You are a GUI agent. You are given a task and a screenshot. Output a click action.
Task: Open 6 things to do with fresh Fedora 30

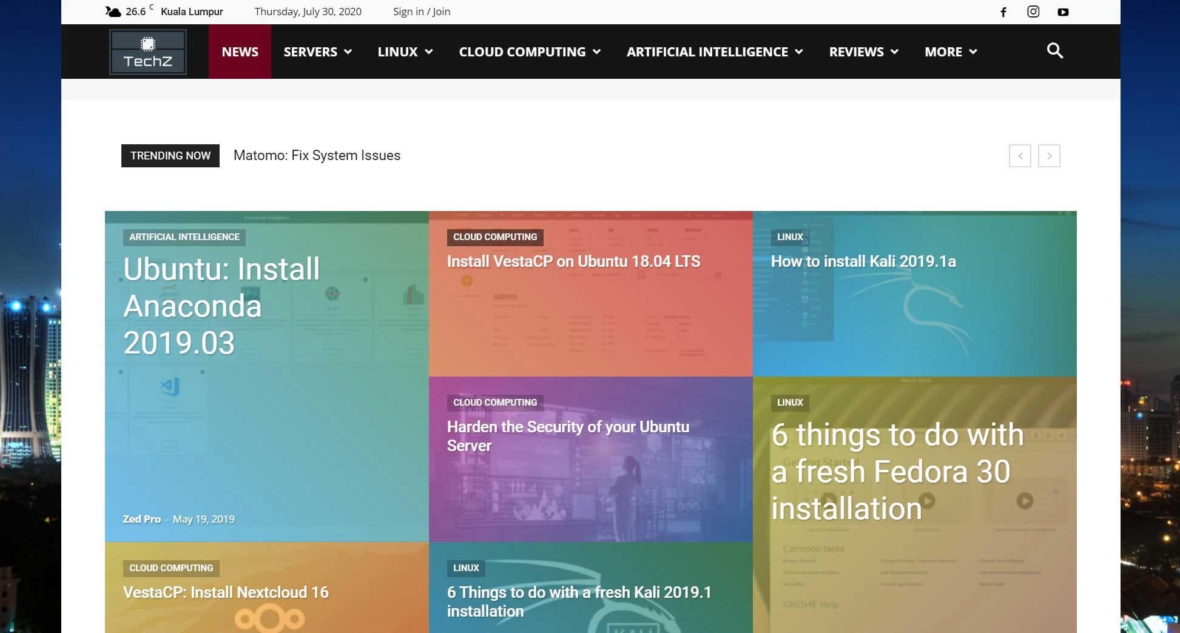point(897,471)
